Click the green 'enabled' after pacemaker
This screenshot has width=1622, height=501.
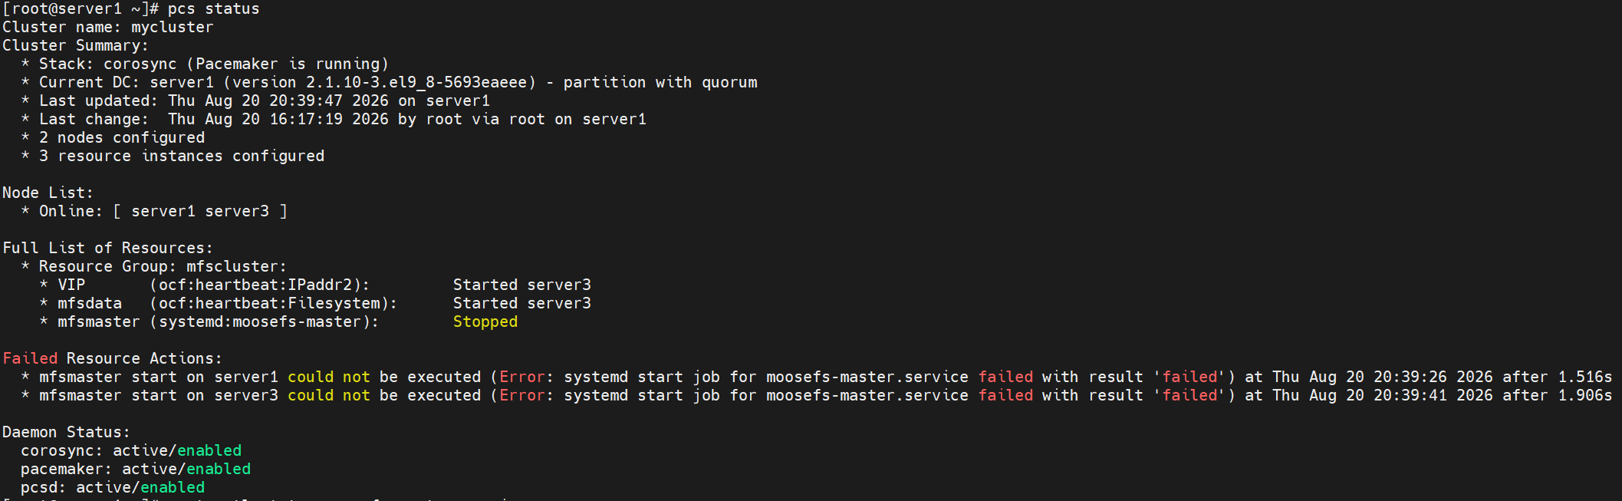click(x=219, y=470)
